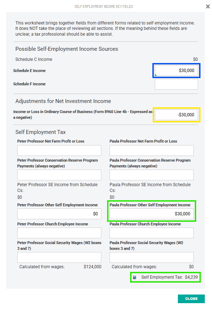
Task: Select Peter Professor Church Employee Income field
Action: pyautogui.click(x=59, y=233)
